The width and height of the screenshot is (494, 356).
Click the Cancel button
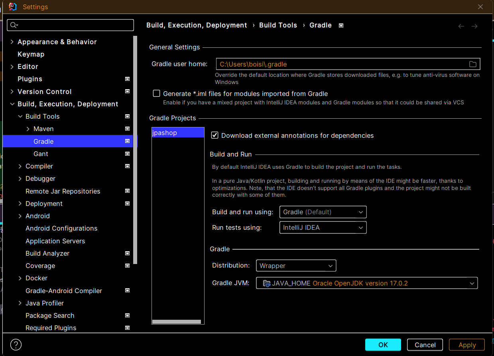click(x=425, y=344)
